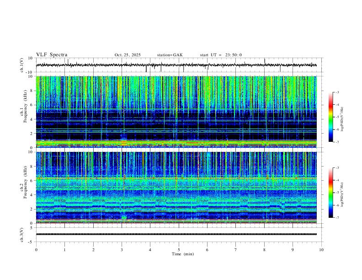The image size is (362, 280).
Task: Click the "-4" tick on lower color bar
Action: [337, 180]
